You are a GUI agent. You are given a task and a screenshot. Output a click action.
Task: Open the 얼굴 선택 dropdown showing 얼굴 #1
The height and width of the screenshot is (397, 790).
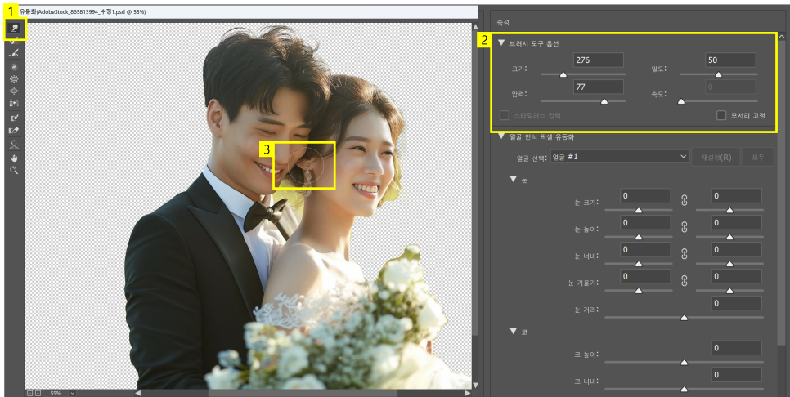click(619, 157)
